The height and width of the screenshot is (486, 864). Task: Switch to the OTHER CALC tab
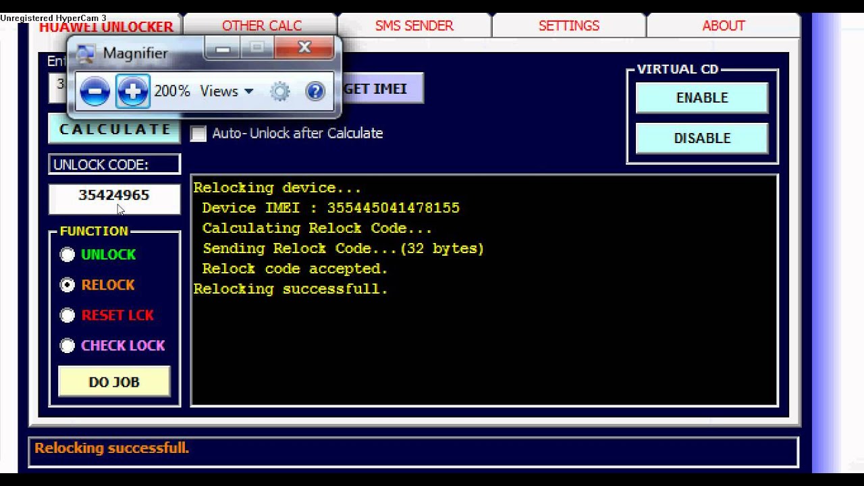coord(261,26)
